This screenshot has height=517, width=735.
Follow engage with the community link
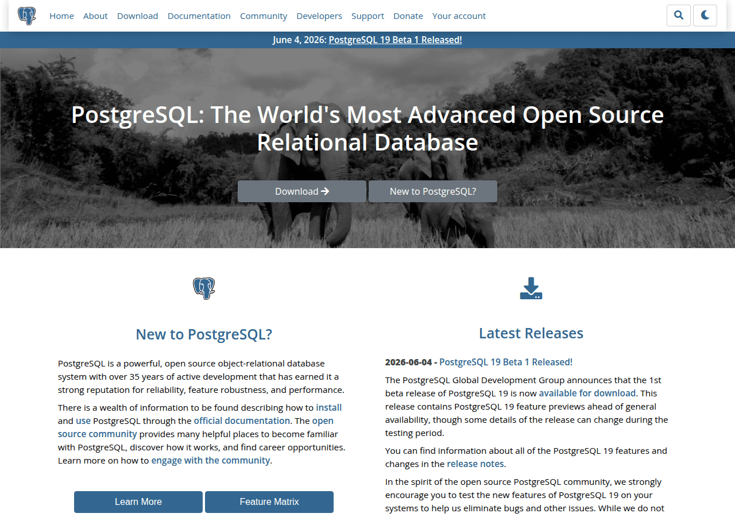coord(211,461)
